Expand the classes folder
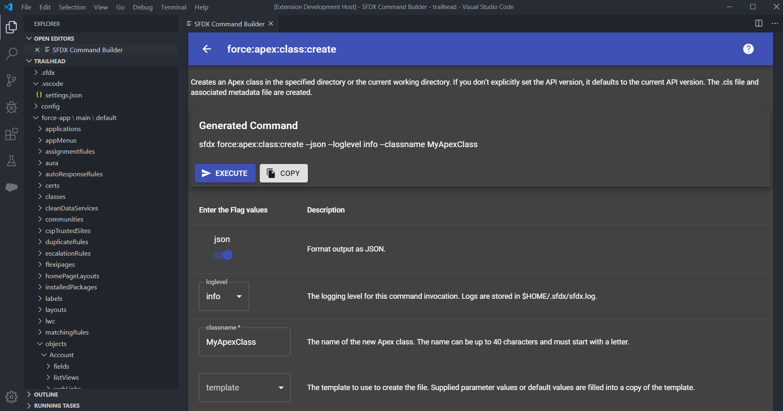 click(x=101, y=196)
